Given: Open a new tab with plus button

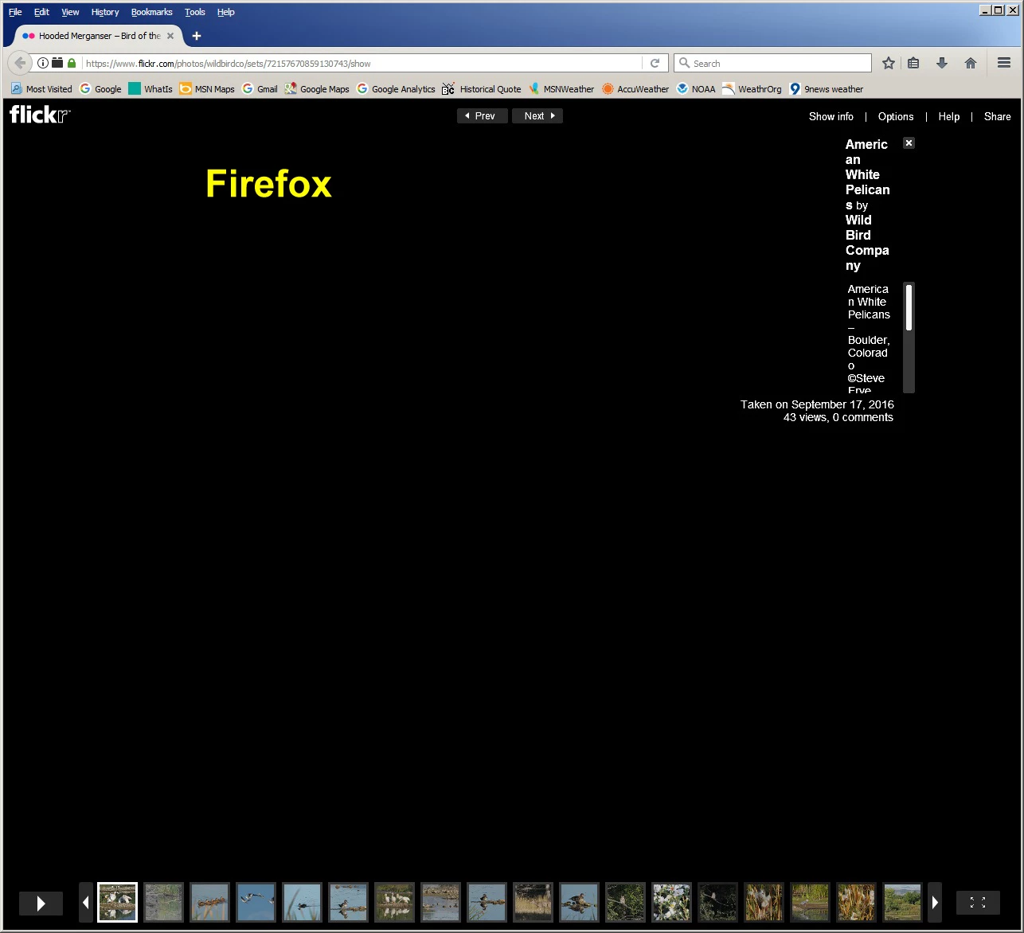Looking at the screenshot, I should pyautogui.click(x=197, y=36).
